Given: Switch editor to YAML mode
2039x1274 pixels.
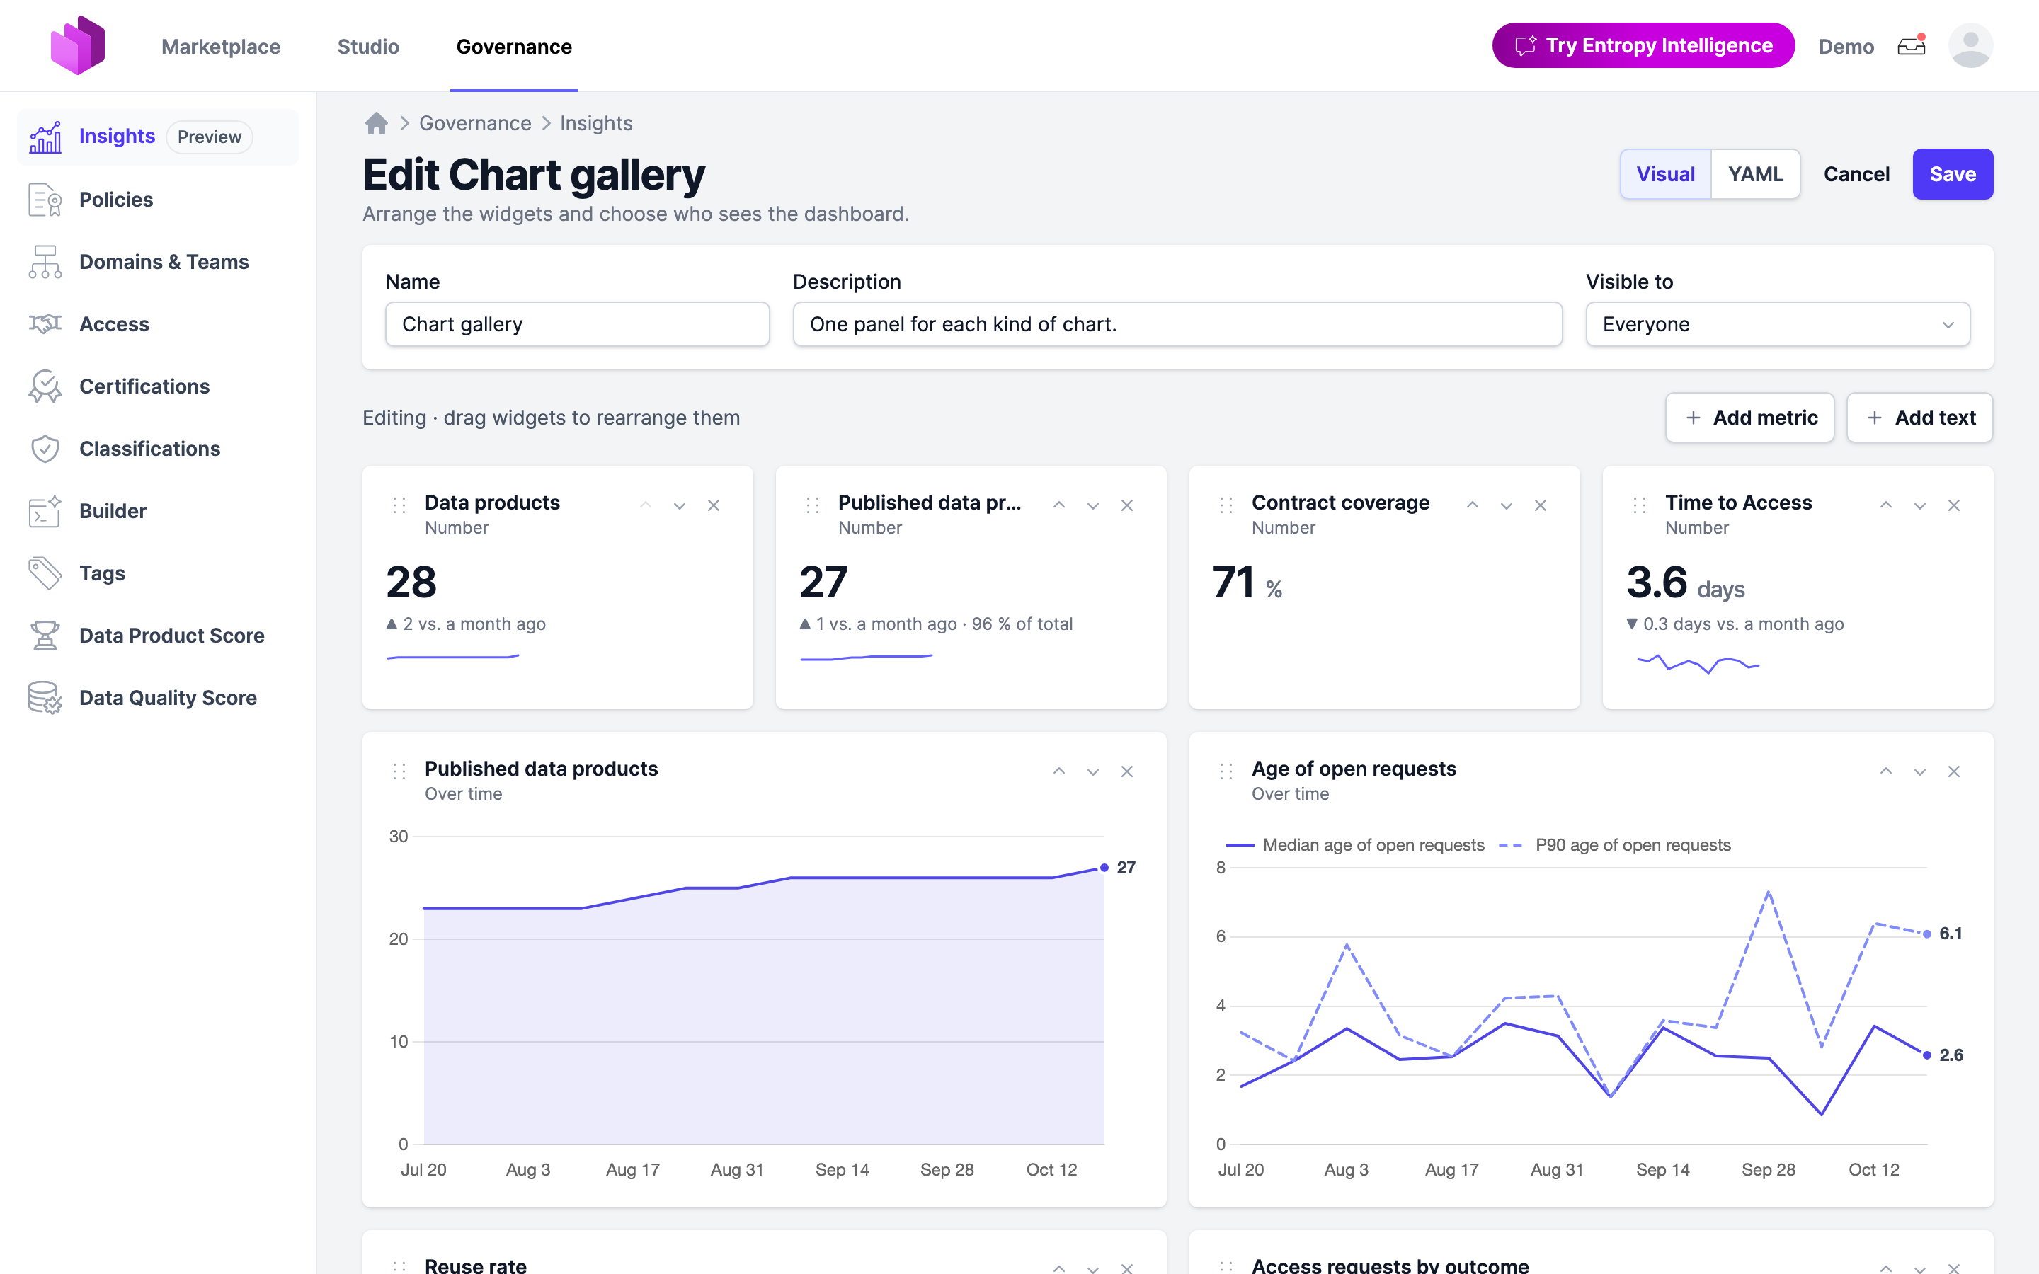Looking at the screenshot, I should click(1755, 174).
